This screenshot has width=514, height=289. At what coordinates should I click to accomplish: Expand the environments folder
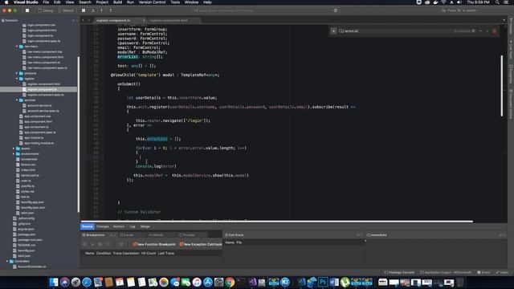(14, 154)
